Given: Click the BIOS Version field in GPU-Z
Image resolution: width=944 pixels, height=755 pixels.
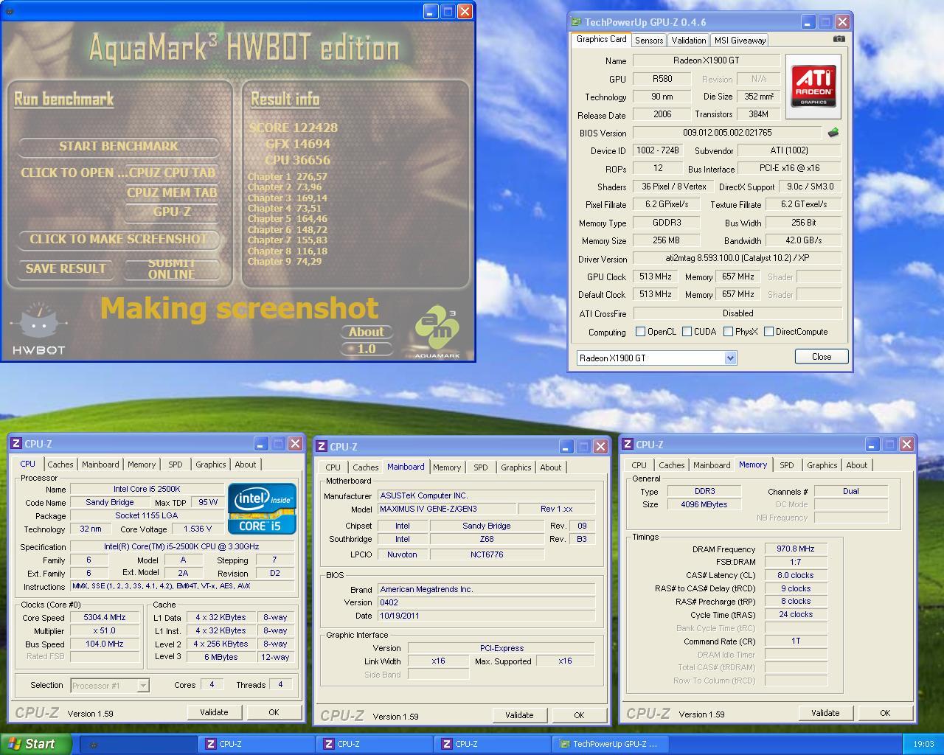Looking at the screenshot, I should point(727,133).
